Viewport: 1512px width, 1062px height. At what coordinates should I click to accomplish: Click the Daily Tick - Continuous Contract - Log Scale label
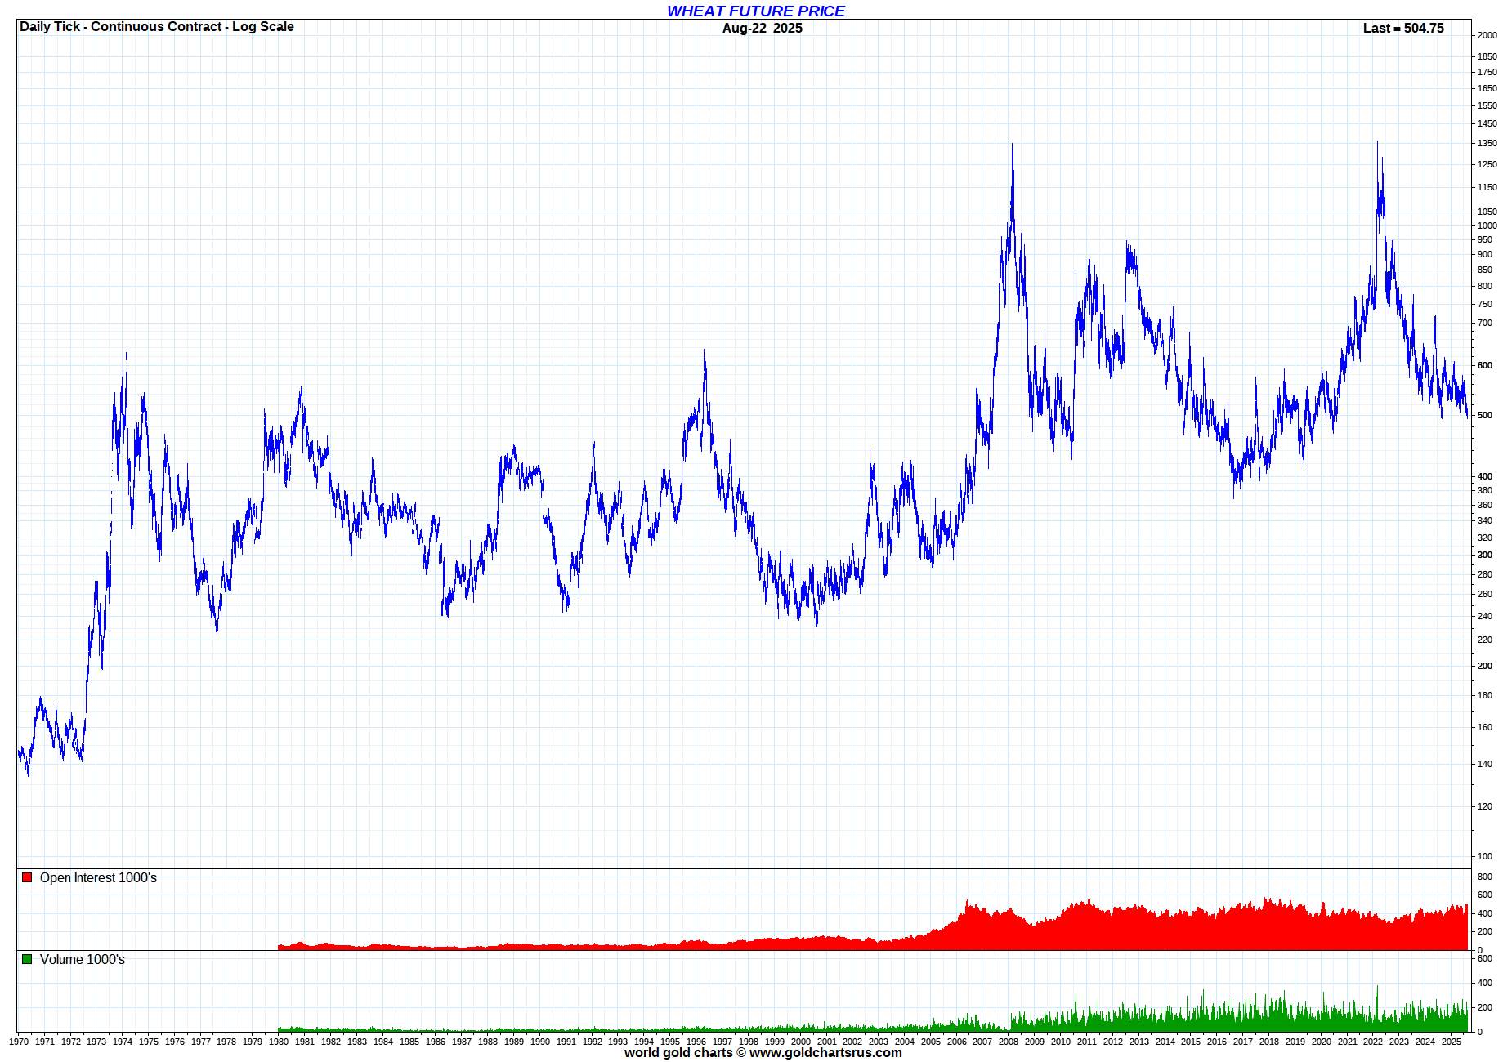pos(157,26)
